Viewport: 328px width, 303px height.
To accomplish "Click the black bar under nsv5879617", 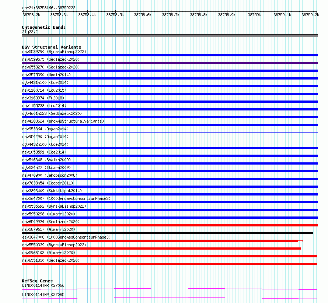I will 167,233.
